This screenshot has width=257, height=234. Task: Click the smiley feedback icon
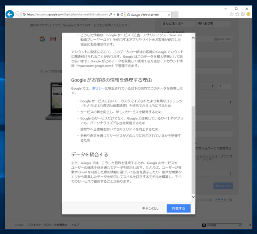(x=248, y=14)
